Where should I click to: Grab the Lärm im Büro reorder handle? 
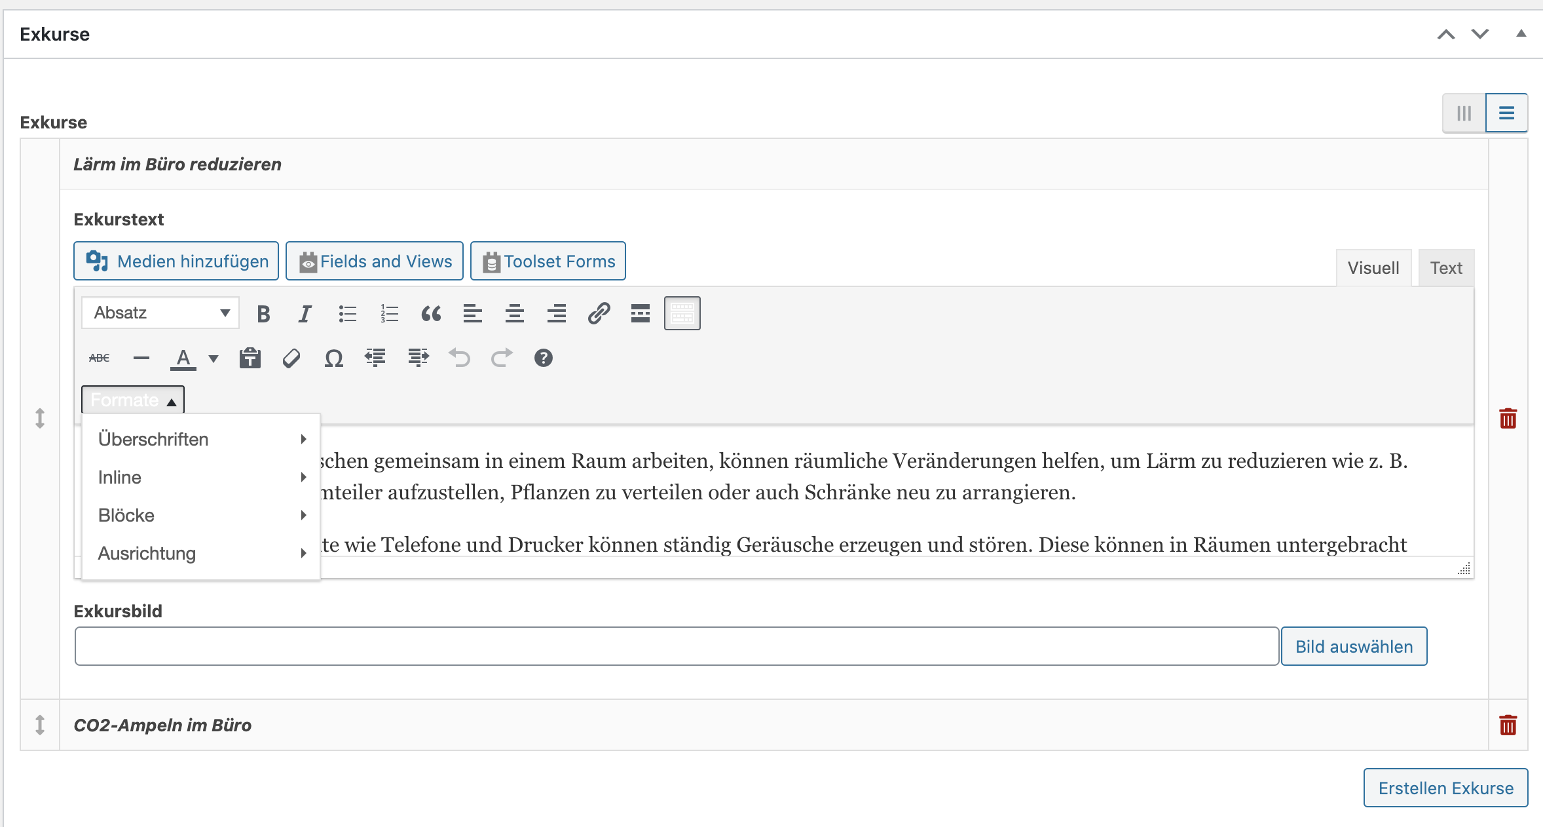pyautogui.click(x=40, y=418)
